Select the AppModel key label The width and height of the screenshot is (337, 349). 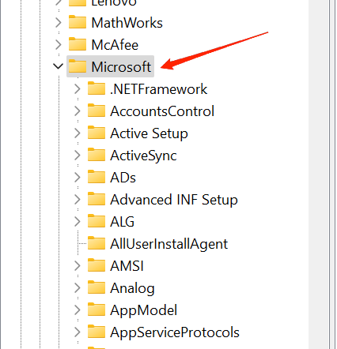[x=144, y=310]
